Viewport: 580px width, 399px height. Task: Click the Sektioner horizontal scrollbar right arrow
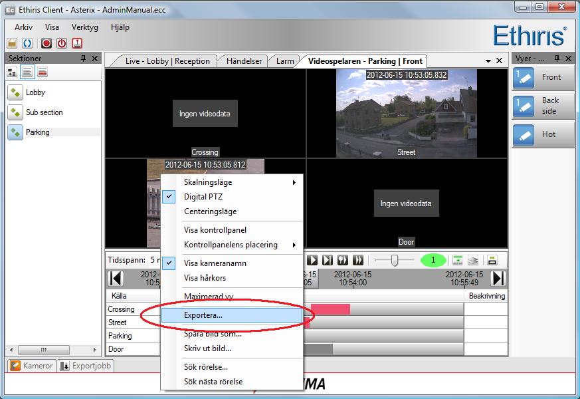(x=94, y=350)
